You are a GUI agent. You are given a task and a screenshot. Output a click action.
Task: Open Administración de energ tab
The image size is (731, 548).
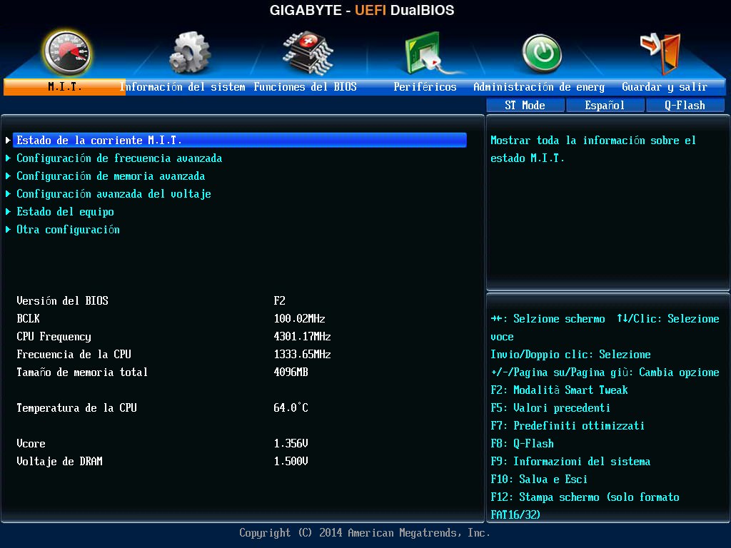(x=539, y=86)
